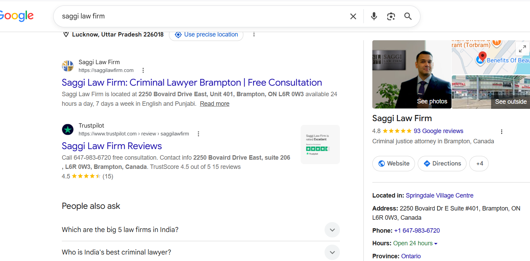Open the Ontario province link
Viewport: 530px width, 261px height.
(411, 256)
